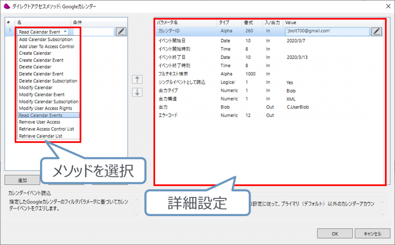Click the pencil icon next to カレンダーID value
Image resolution: width=395 pixels, height=245 pixels.
(376, 32)
